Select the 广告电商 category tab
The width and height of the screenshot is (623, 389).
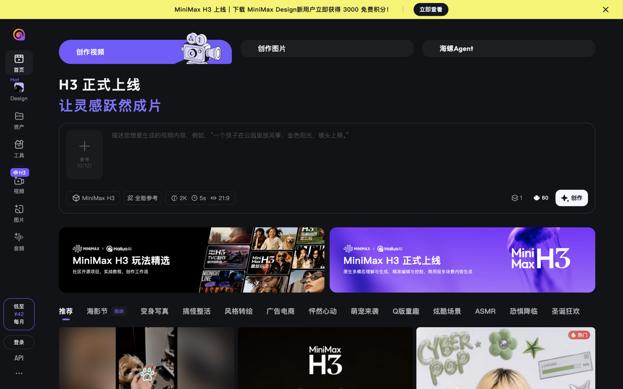(280, 311)
